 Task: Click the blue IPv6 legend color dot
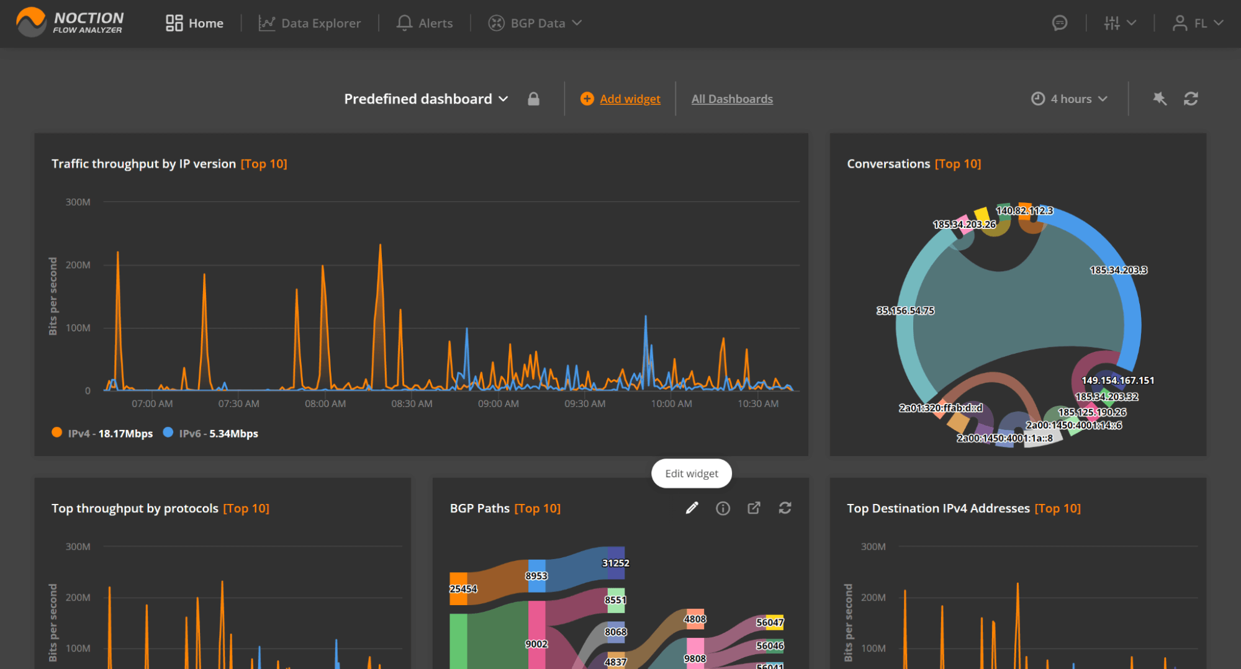point(168,433)
